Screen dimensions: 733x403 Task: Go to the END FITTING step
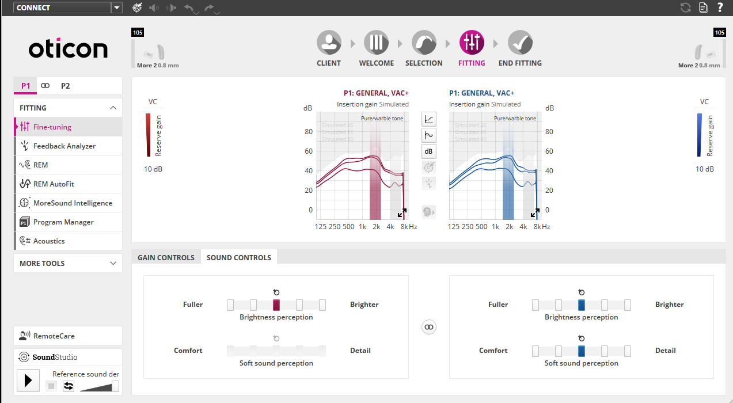click(x=520, y=49)
